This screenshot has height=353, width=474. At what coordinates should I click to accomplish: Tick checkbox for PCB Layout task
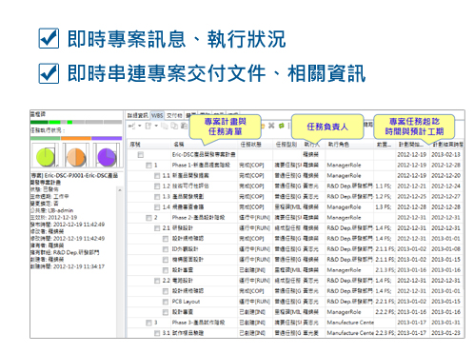[x=166, y=302]
